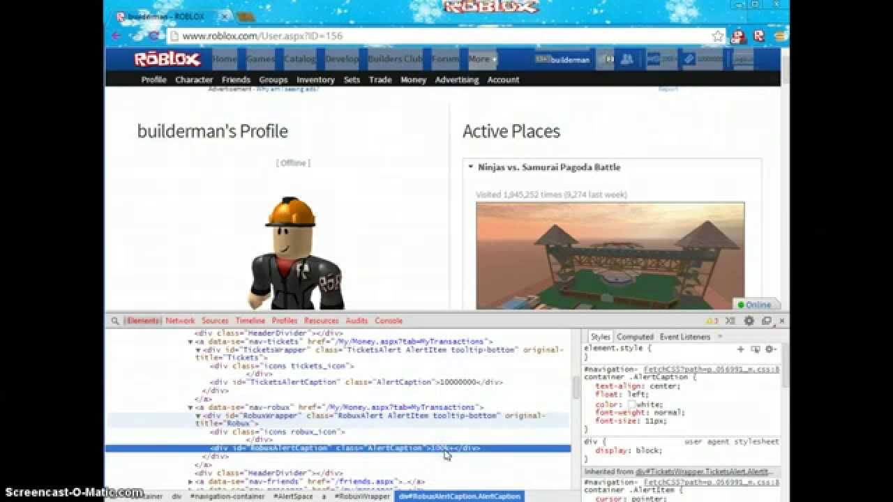
Task: Select #AlertSpace breadcrumb
Action: click(x=293, y=496)
